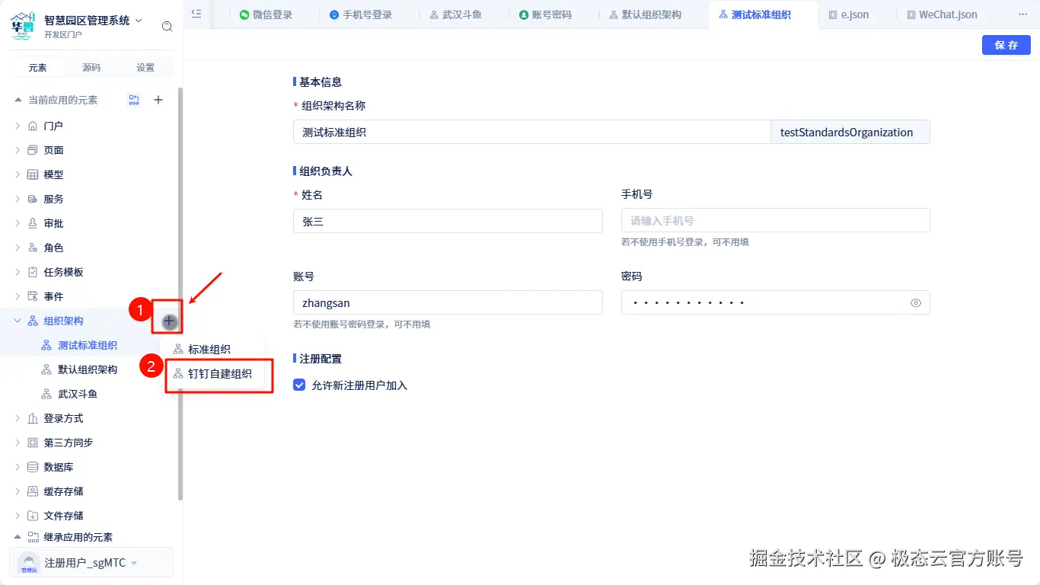Select 武汉斗鱼 tree item
The width and height of the screenshot is (1040, 585).
click(78, 394)
